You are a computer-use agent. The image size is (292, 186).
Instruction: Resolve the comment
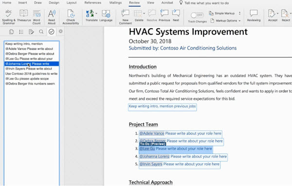point(152,16)
